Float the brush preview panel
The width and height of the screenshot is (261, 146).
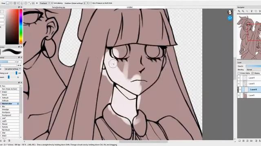pos(19,47)
